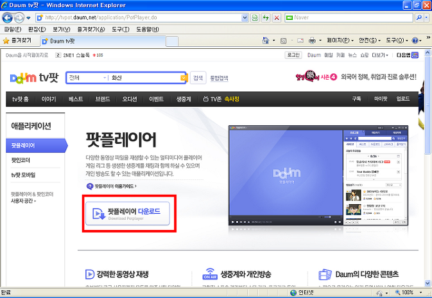Click the 사용자 공간 sidebar link
432x298 pixels.
point(23,201)
